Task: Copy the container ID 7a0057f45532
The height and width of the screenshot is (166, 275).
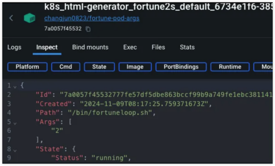Action: coord(88,29)
